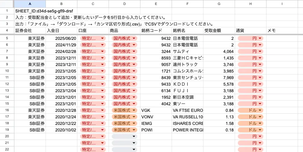Viewport: 303px width, 152px height.
Task: Select the 7,969 amount cell
Action: pyautogui.click(x=219, y=78)
